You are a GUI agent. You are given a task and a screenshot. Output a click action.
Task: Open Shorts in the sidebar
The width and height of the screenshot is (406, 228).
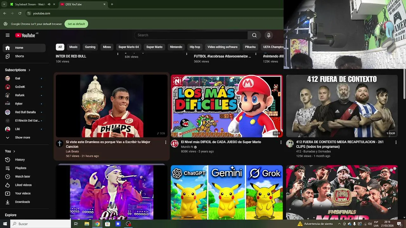click(x=24, y=56)
